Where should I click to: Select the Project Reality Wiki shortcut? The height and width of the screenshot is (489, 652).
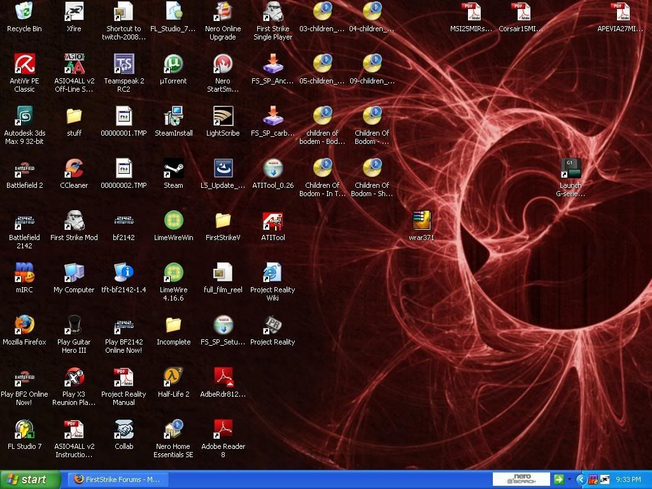pos(273,273)
